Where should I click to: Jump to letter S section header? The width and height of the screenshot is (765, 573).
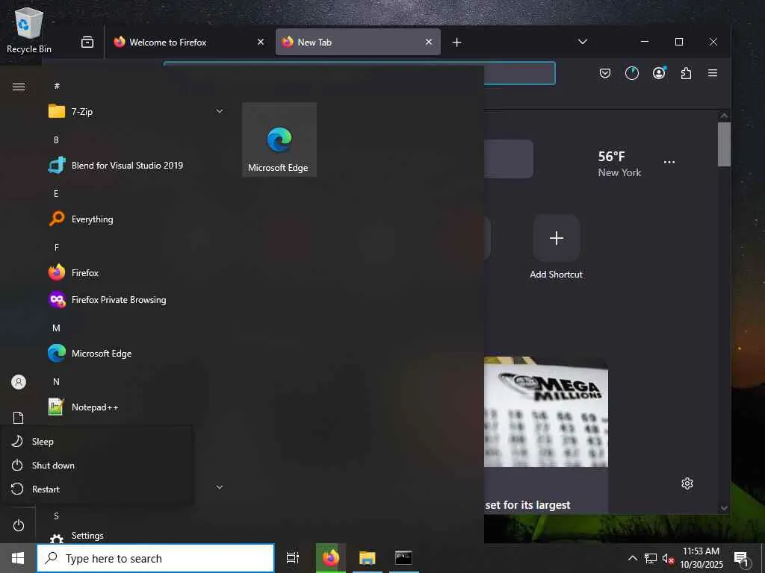(56, 516)
